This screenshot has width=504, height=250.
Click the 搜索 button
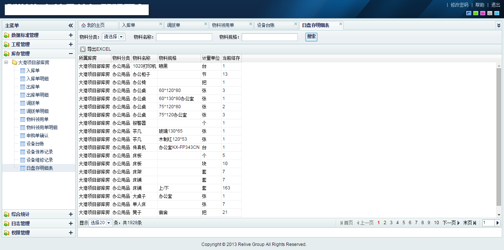[x=311, y=37]
